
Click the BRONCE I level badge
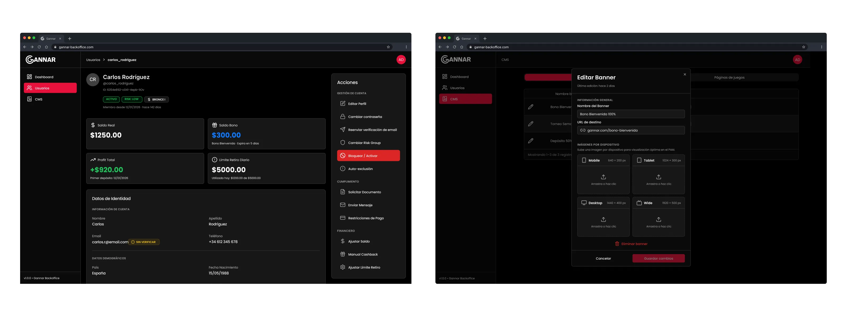(x=156, y=99)
